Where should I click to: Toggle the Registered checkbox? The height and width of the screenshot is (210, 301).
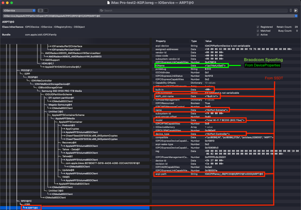click(258, 27)
